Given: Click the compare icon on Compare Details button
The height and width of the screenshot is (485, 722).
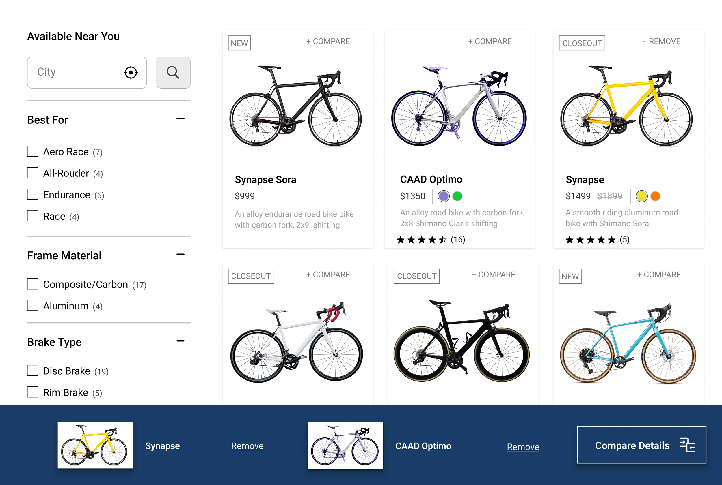Looking at the screenshot, I should (x=687, y=445).
